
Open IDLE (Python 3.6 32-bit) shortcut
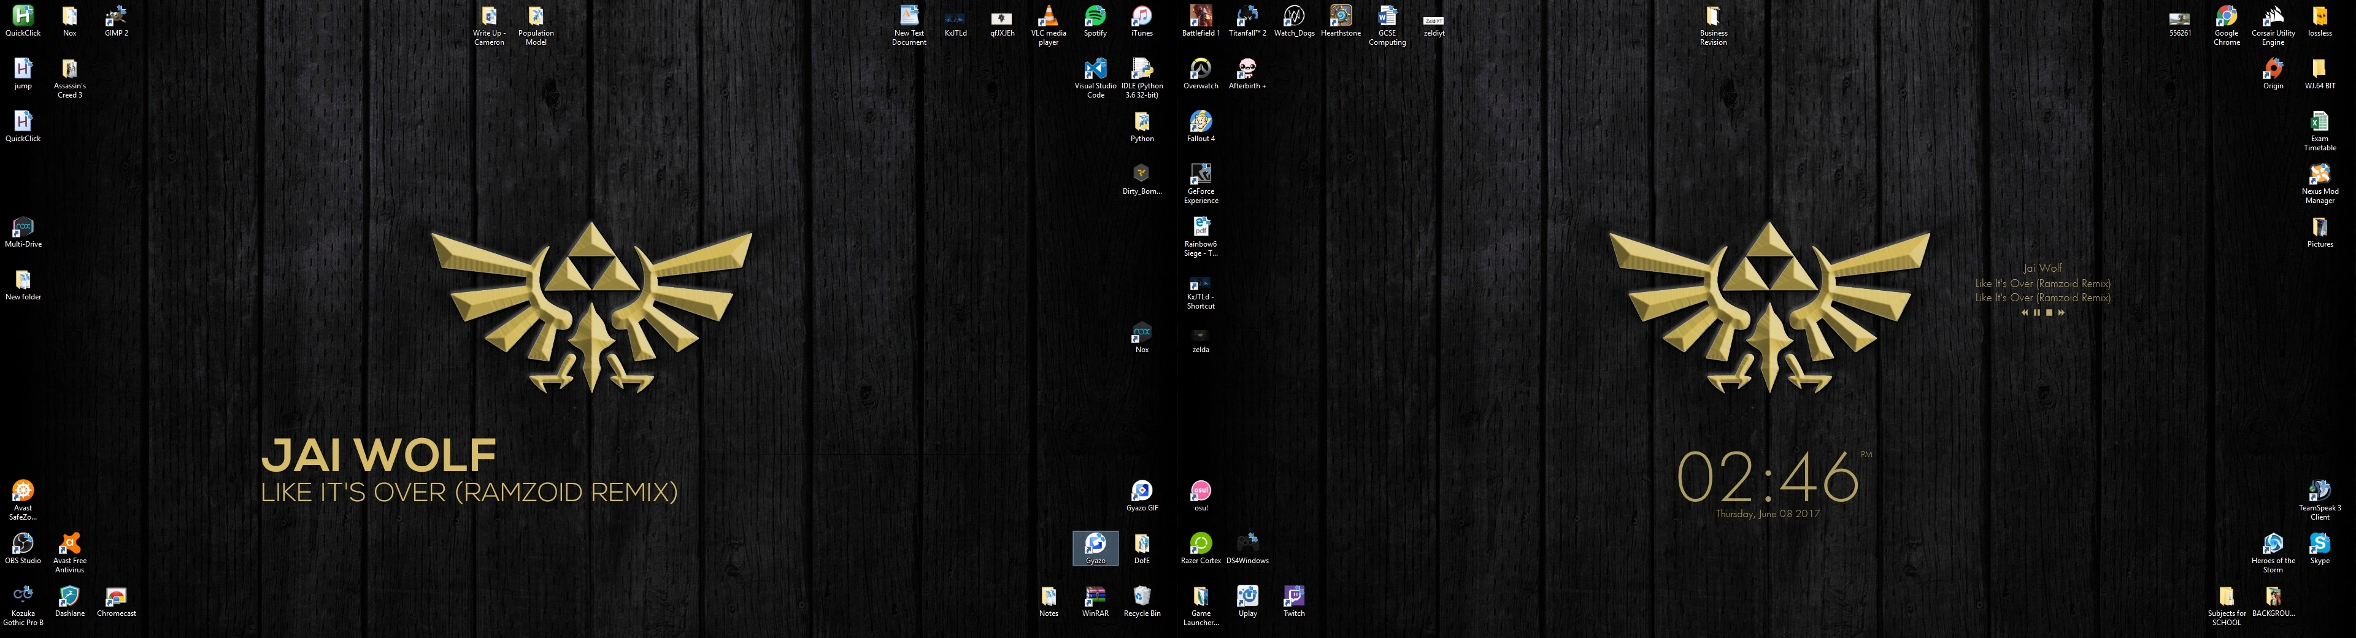[x=1141, y=79]
